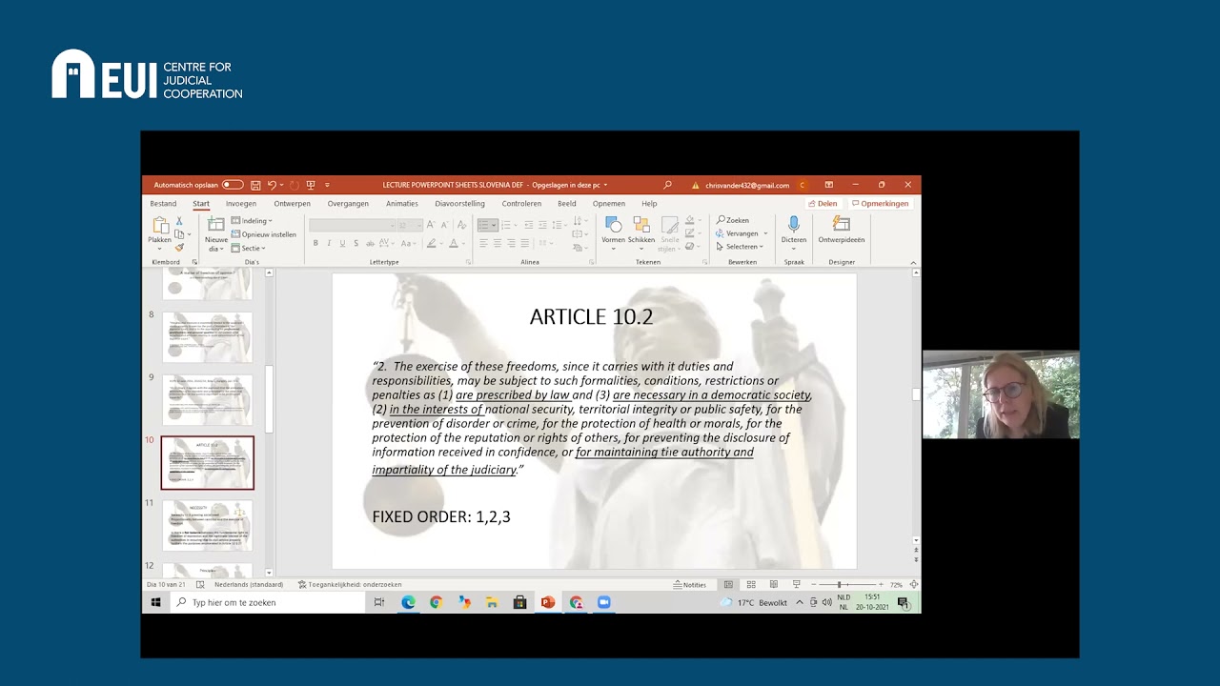This screenshot has height=686, width=1220.
Task: Open Ontwerpideeën designer pane
Action: pos(841,229)
